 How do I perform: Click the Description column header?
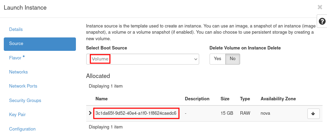[197, 99]
